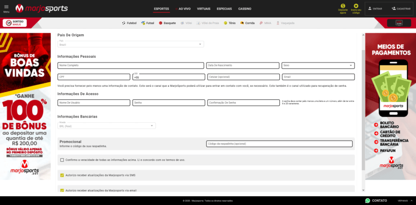Focus the Código da raspadinha field
Screen dimensions: 416x205
point(279,144)
